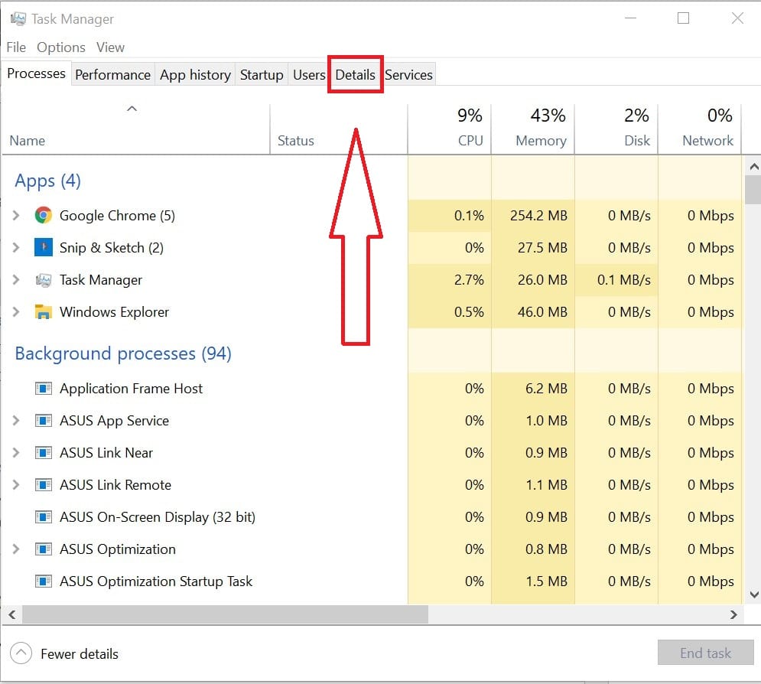
Task: Expand the Snip & Sketch process group
Action: [15, 247]
